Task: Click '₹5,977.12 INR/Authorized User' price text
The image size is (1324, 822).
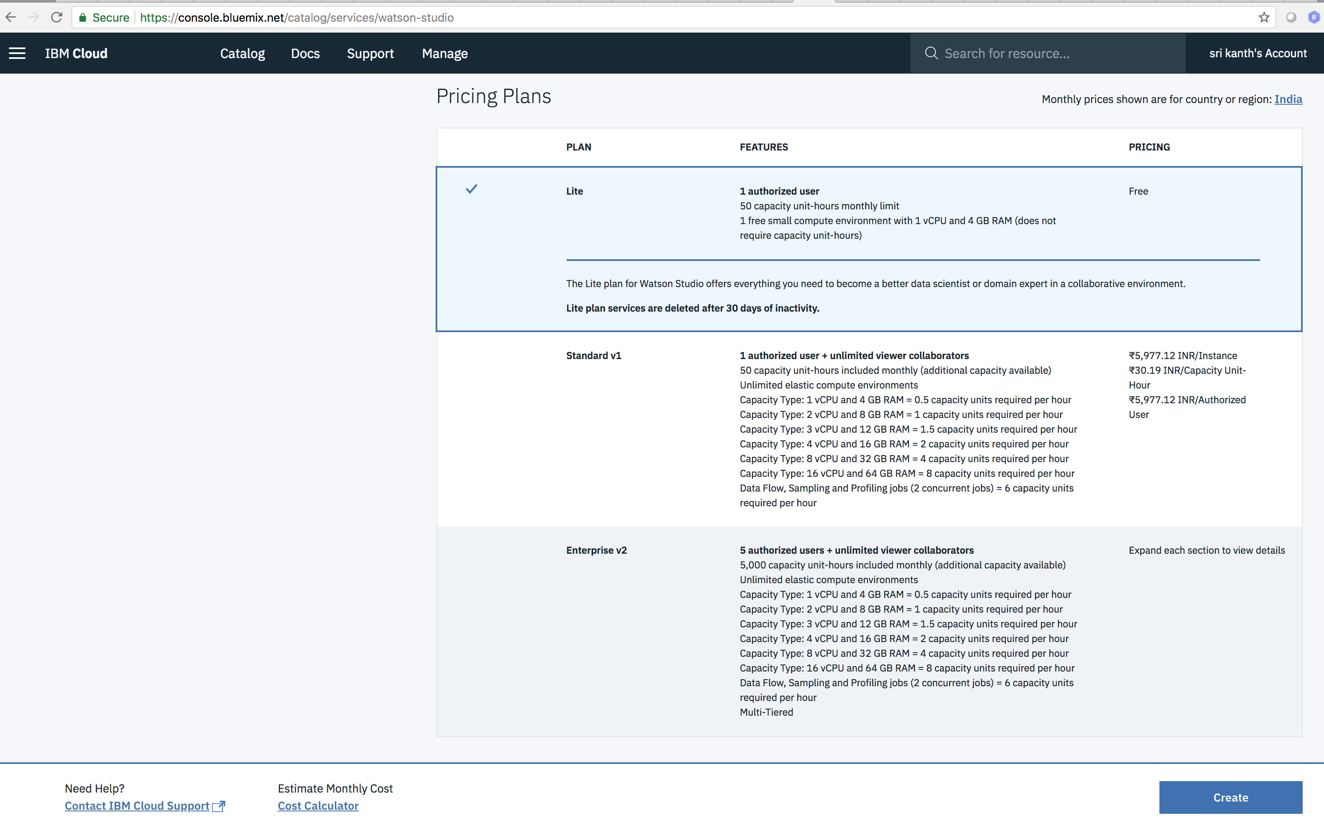Action: pyautogui.click(x=1187, y=407)
